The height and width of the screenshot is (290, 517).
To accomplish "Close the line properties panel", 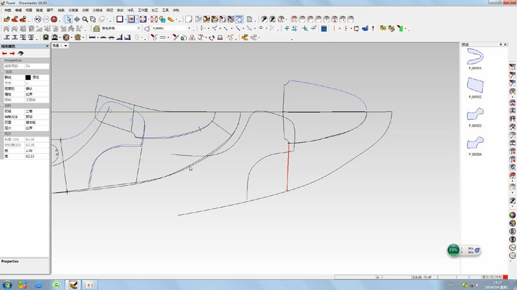I will [48, 46].
